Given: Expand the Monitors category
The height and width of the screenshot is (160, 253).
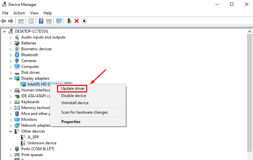Looking at the screenshot, I should (x=10, y=120).
